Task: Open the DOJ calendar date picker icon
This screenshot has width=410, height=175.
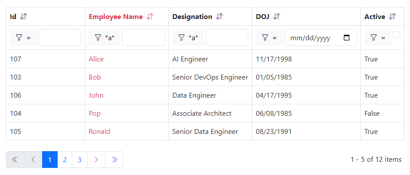Action: (347, 38)
